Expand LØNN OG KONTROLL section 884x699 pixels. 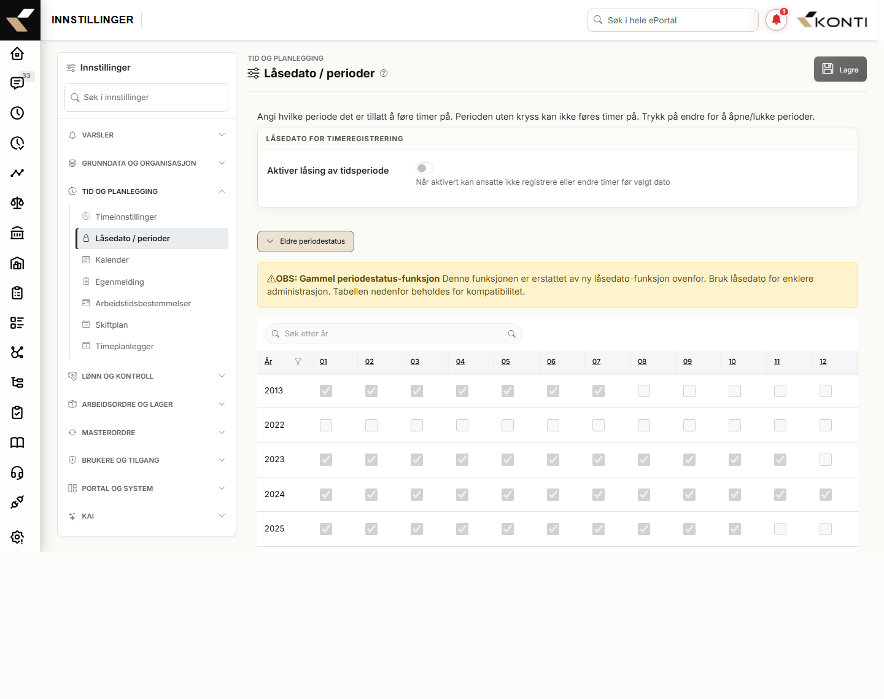point(147,376)
